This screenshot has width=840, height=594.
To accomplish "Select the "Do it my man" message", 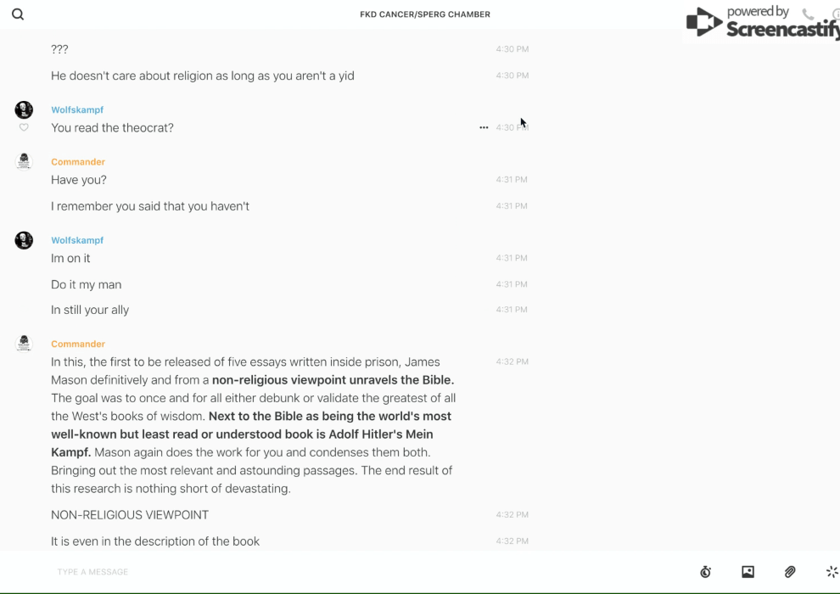I will pos(86,284).
